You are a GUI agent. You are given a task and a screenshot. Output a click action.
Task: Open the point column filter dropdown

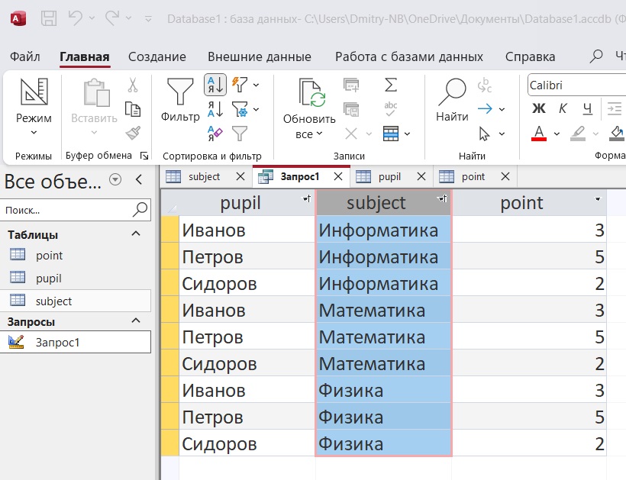tap(597, 199)
